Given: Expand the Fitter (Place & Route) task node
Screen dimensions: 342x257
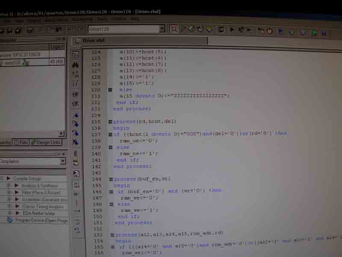Looking at the screenshot, I should tap(9, 192).
